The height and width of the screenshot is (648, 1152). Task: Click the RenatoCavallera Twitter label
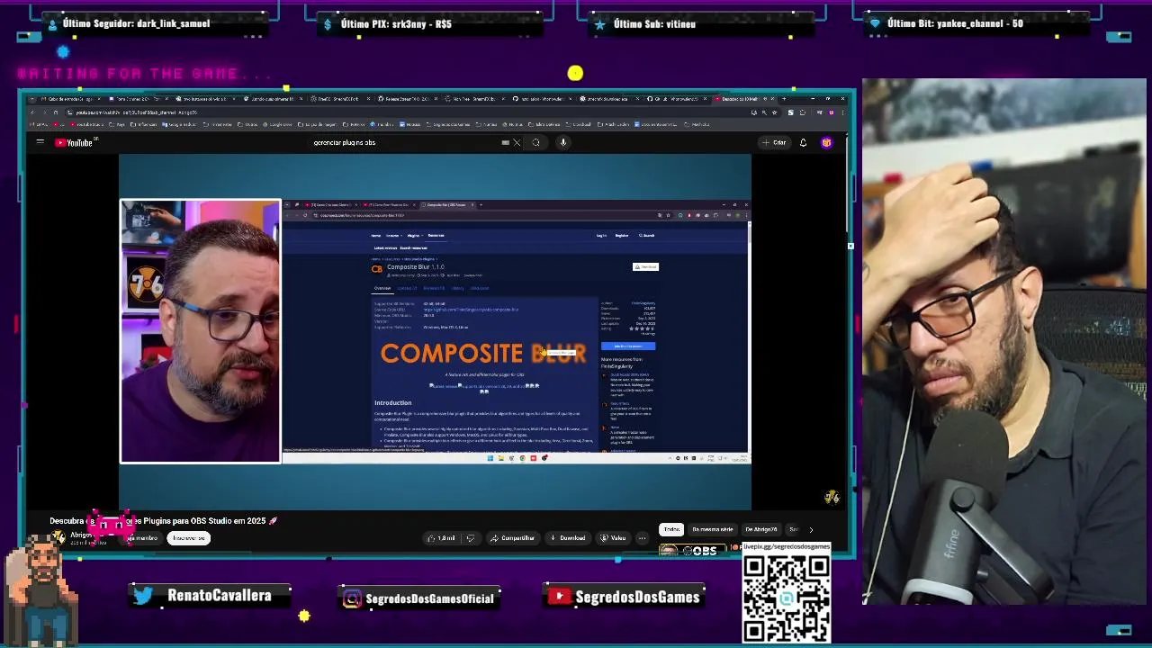tap(219, 596)
